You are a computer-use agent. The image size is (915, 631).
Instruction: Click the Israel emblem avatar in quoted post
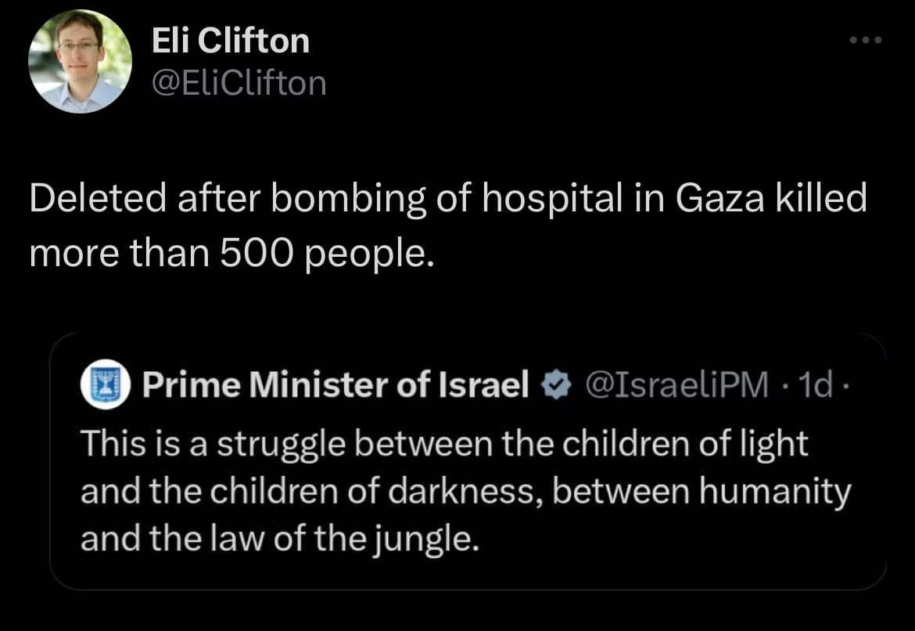coord(104,385)
